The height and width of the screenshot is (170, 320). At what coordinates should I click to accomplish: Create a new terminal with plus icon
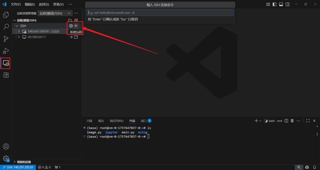[x=256, y=121]
